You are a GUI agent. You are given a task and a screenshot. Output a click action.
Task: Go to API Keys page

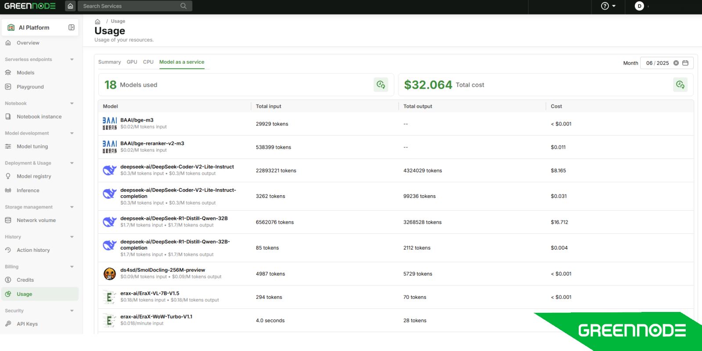pos(27,324)
